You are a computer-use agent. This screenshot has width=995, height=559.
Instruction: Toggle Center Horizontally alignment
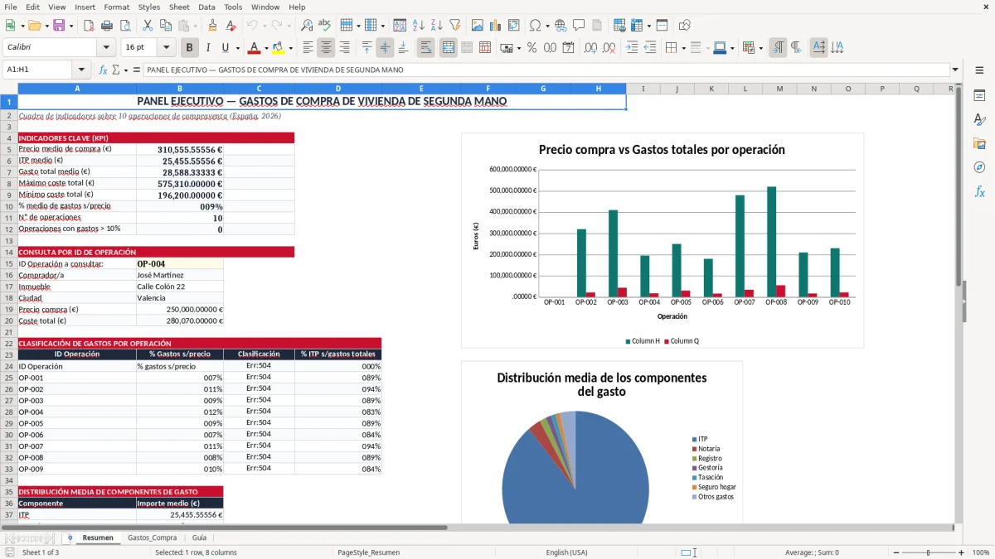coord(327,48)
